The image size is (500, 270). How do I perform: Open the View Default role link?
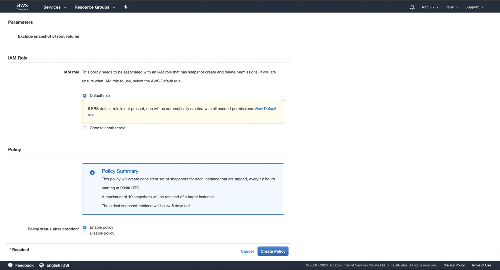tap(265, 109)
